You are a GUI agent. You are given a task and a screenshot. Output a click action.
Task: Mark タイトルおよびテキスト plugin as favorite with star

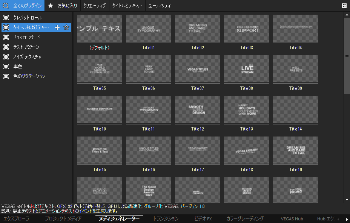66,27
